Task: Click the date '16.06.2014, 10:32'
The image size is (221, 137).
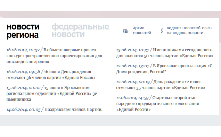Action: point(23,50)
